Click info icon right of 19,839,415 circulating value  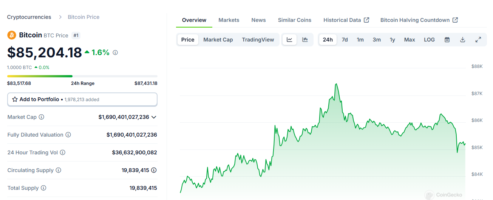[x=154, y=170]
